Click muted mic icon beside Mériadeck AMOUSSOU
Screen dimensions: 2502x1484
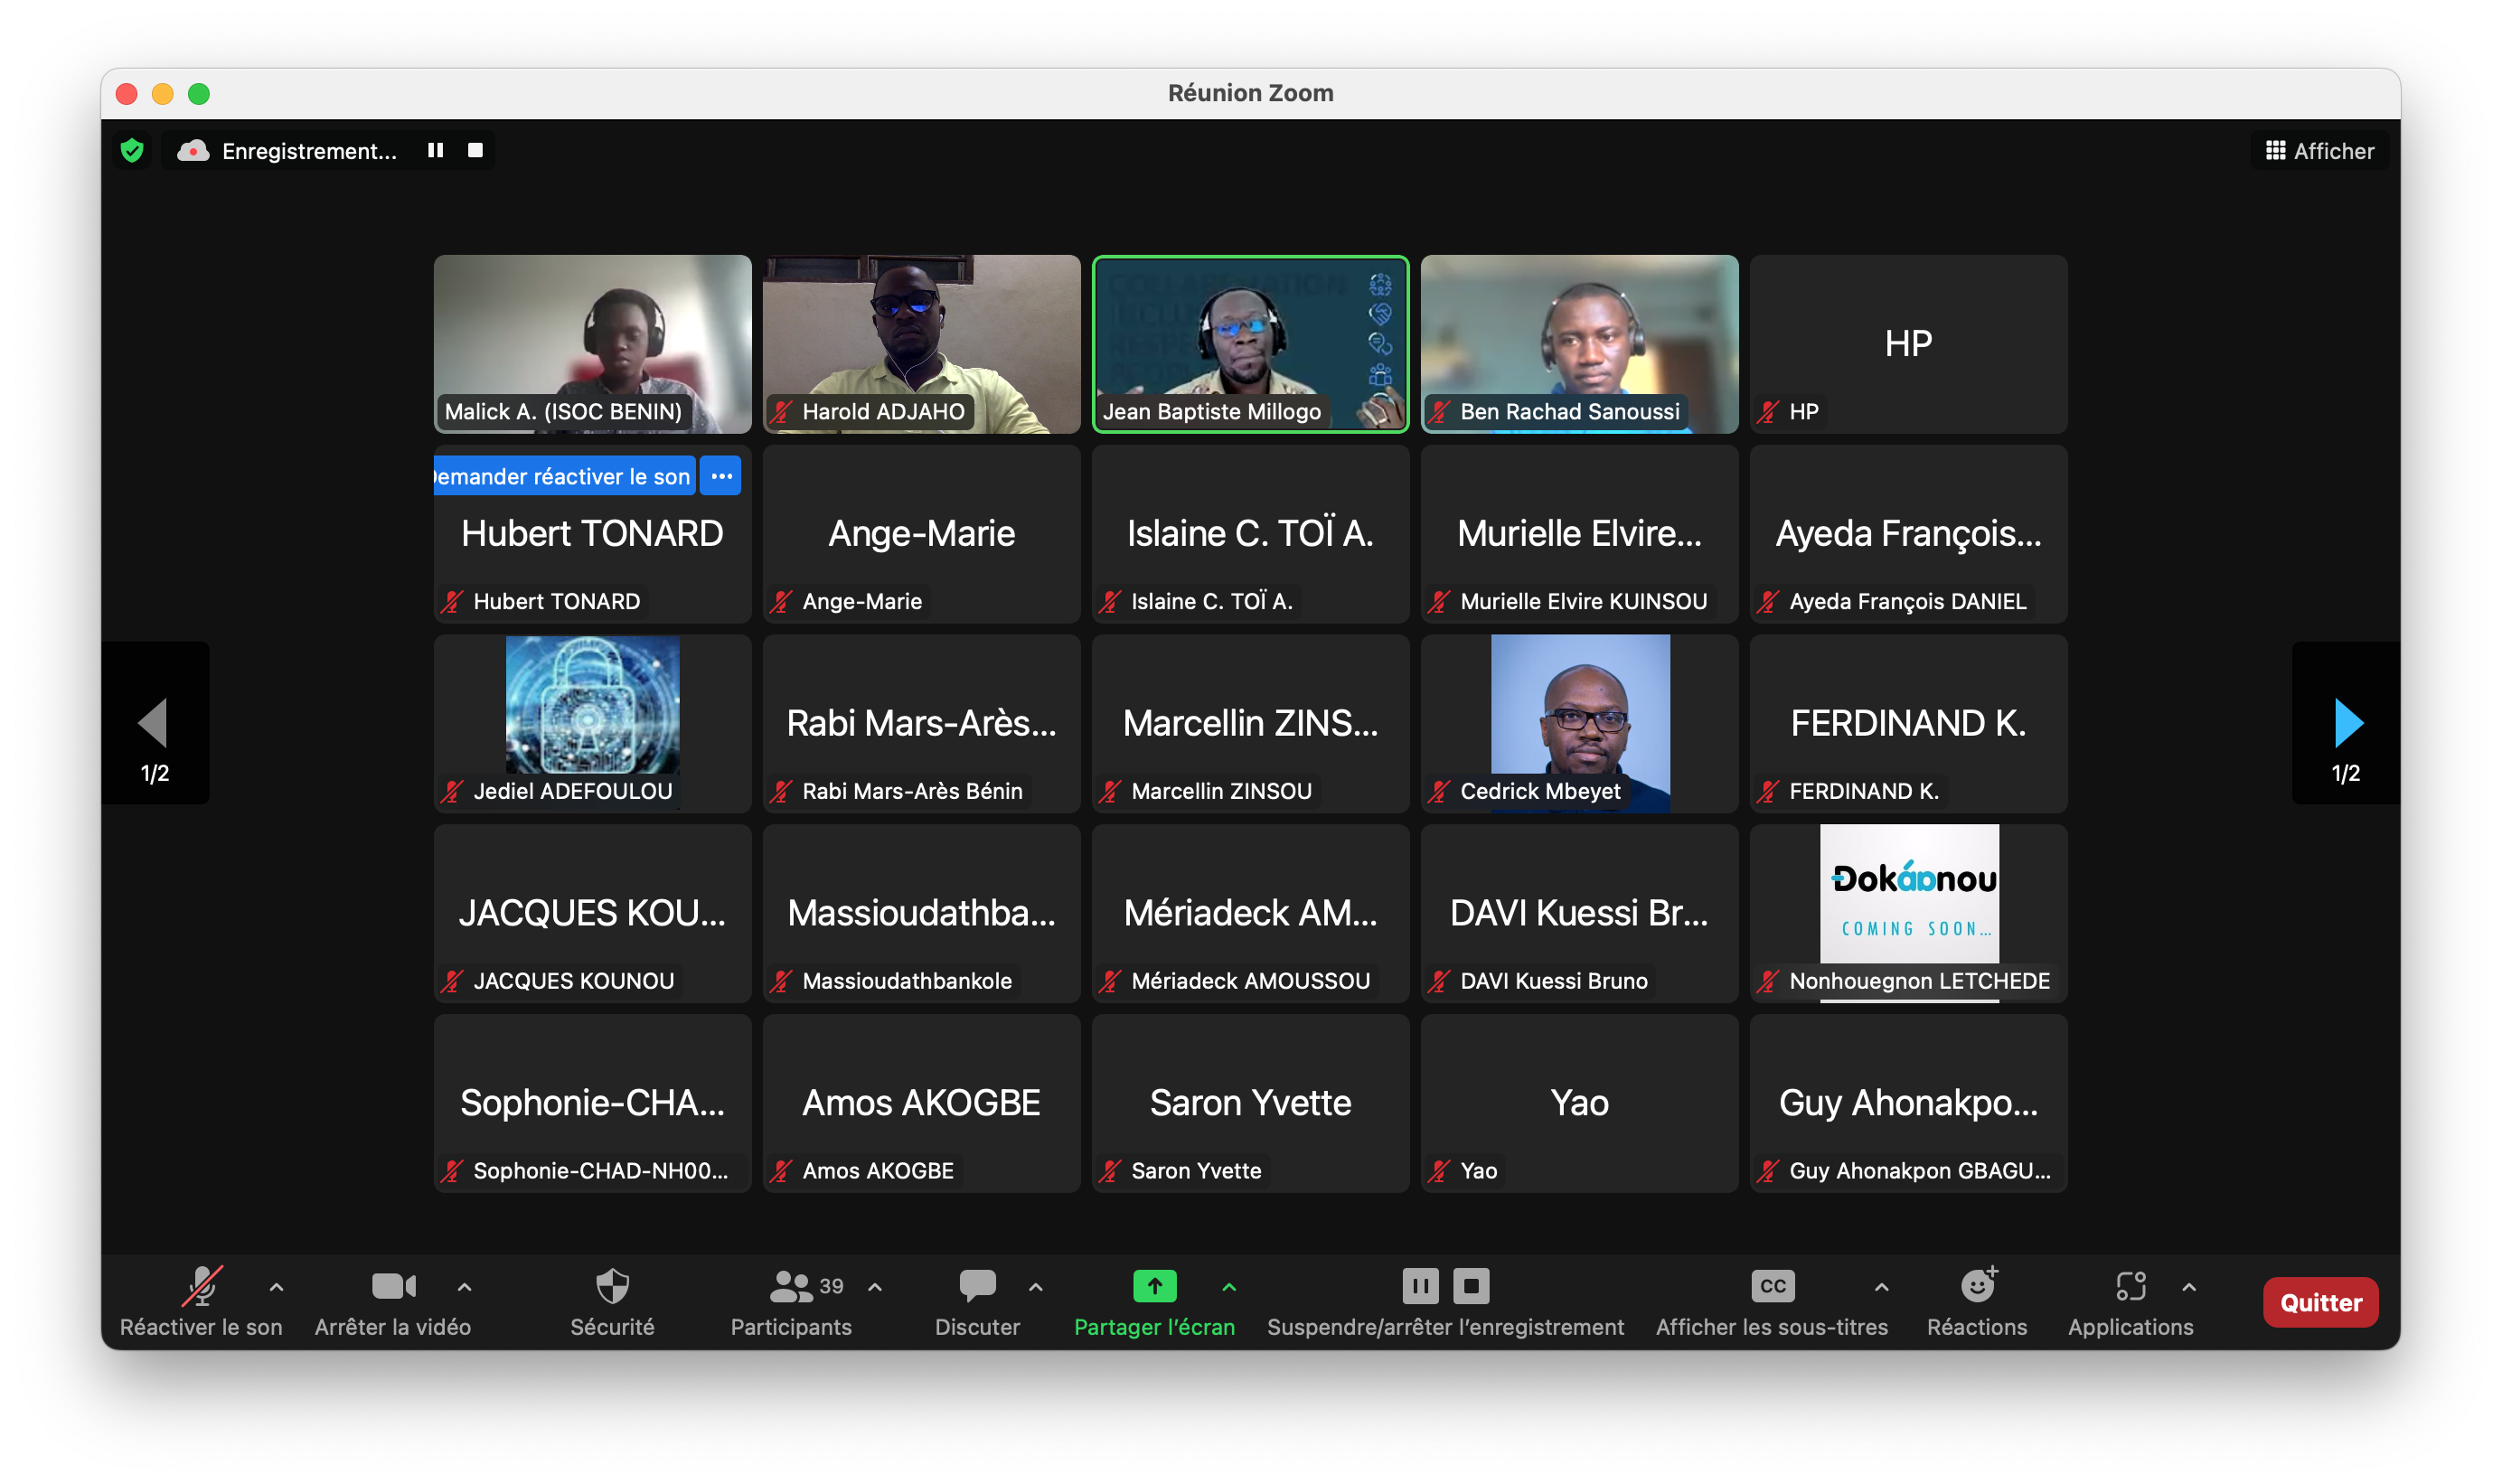point(1110,981)
